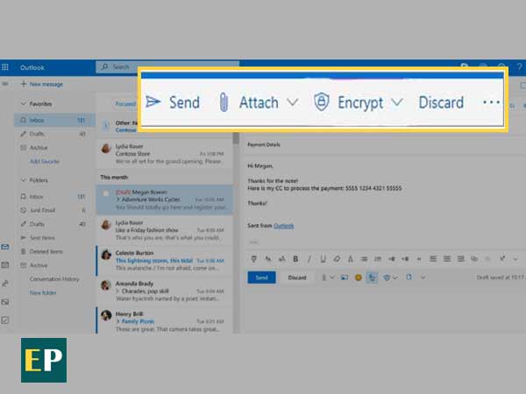526x394 pixels.
Task: Open the People module icon
Action: pyautogui.click(x=5, y=284)
